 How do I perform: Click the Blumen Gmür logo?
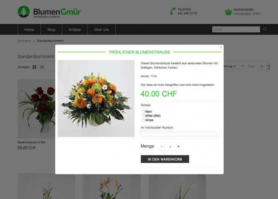click(49, 12)
